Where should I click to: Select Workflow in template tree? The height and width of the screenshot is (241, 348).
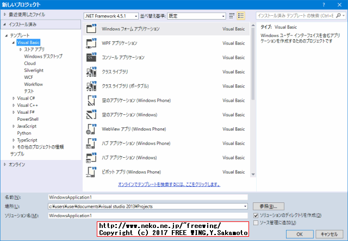click(34, 84)
